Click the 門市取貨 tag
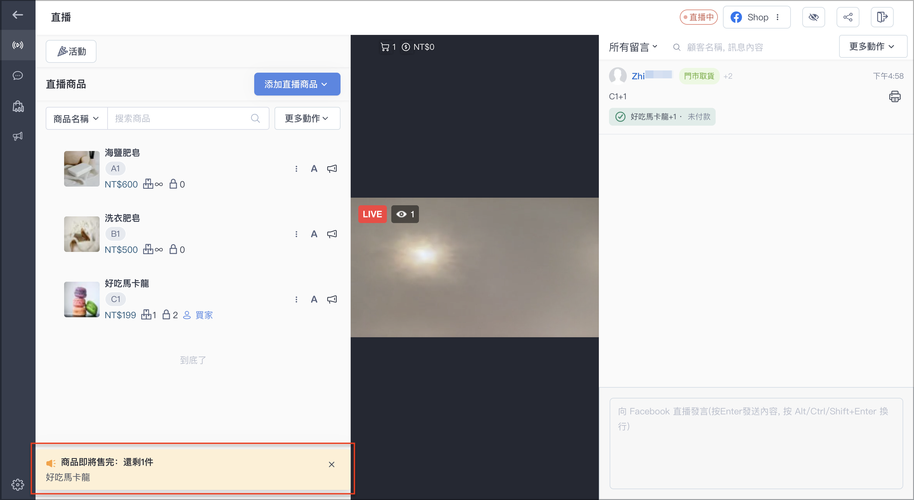914x500 pixels. [x=699, y=76]
